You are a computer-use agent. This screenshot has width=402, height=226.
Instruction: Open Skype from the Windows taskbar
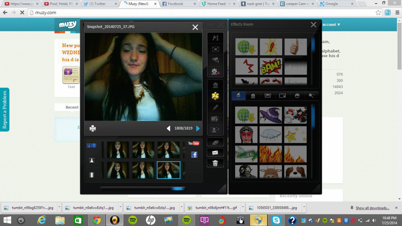pyautogui.click(x=276, y=220)
